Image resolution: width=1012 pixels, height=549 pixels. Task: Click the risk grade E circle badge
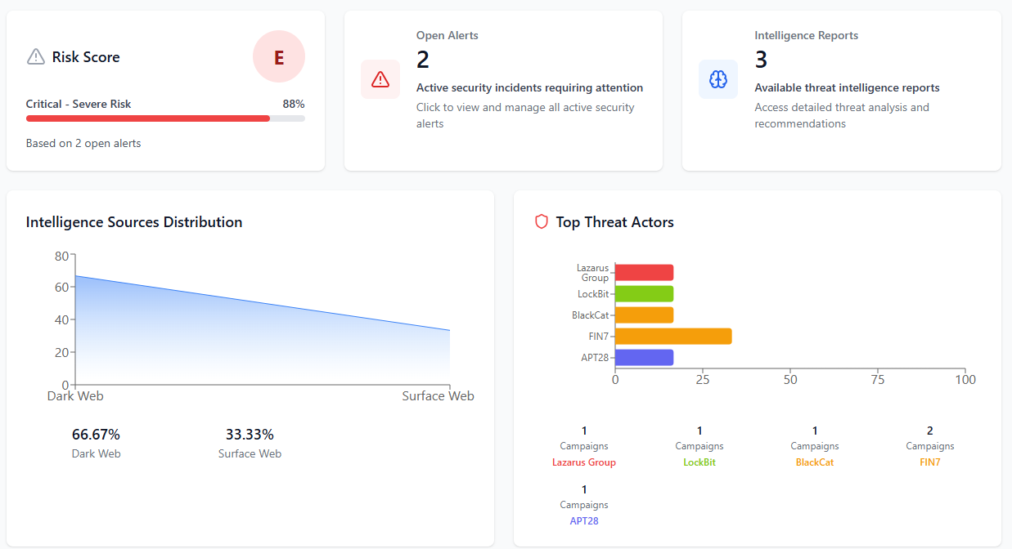coord(279,57)
